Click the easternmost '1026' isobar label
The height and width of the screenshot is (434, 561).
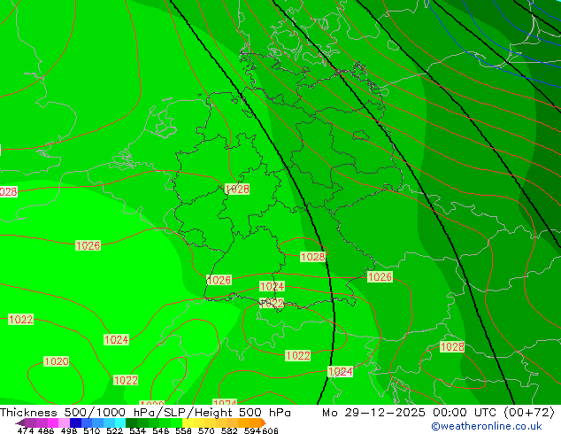click(x=380, y=277)
